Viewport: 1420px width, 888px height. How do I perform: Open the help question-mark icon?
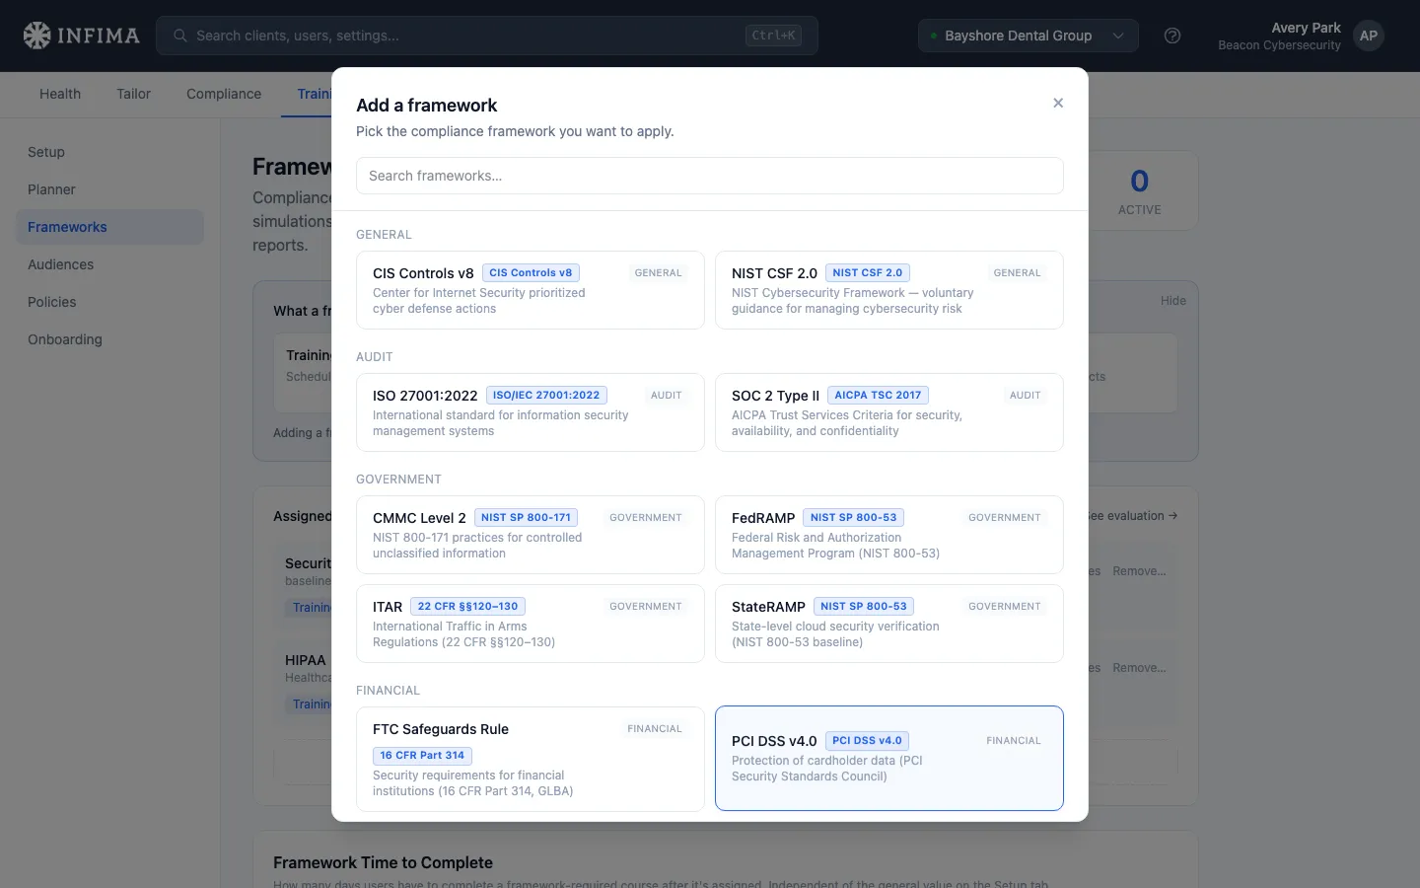(1172, 36)
